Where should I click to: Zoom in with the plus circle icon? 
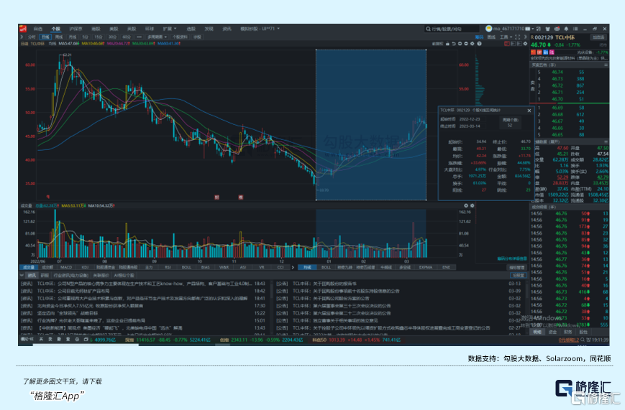point(460,44)
